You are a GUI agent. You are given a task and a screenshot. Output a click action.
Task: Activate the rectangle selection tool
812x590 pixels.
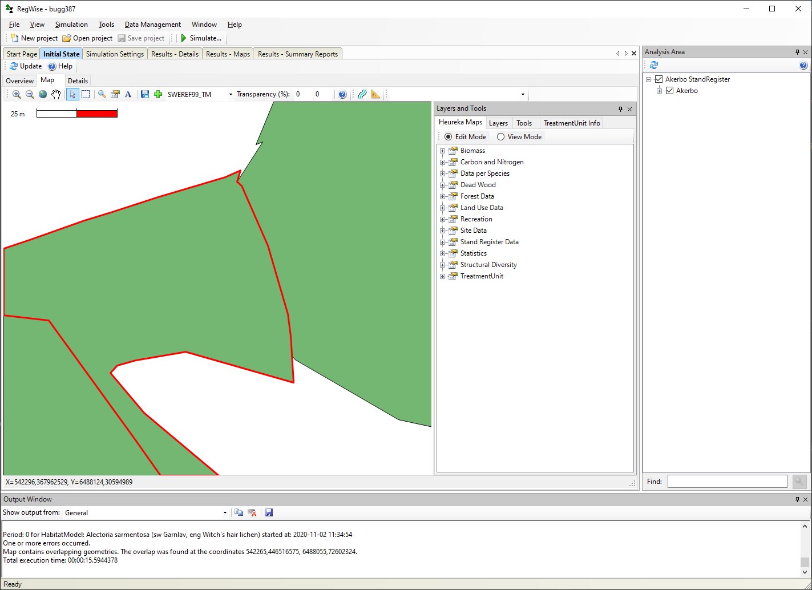tap(86, 95)
